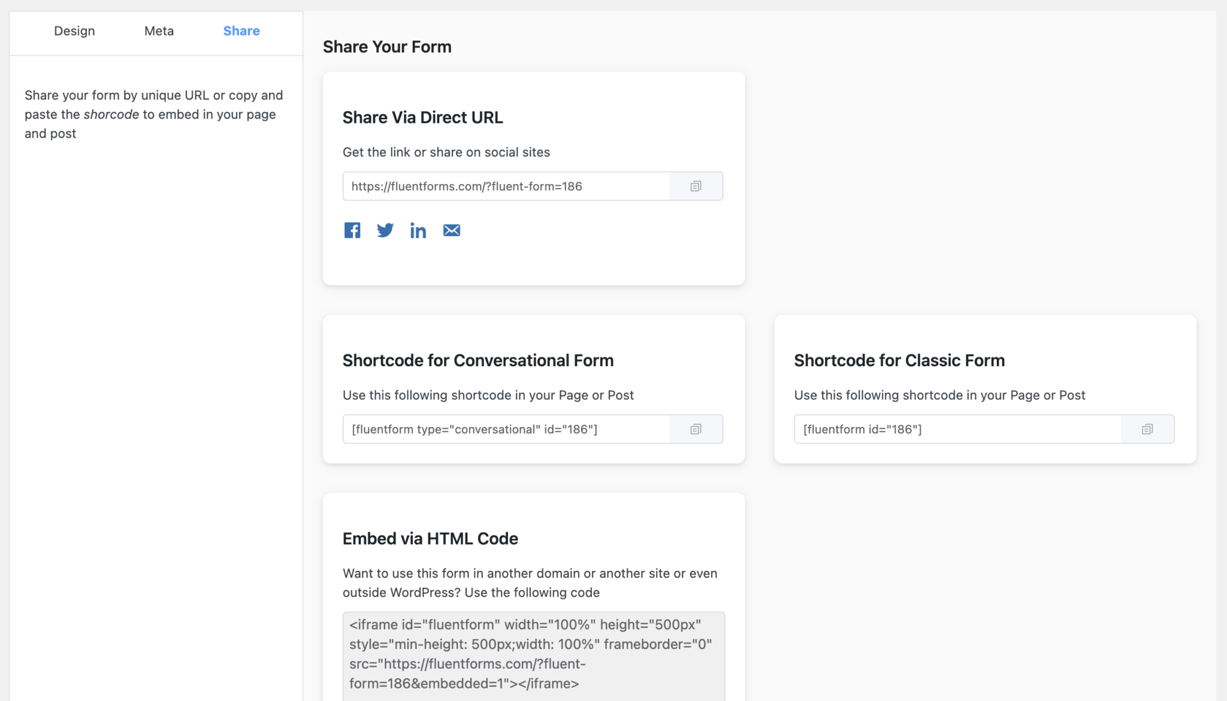This screenshot has width=1227, height=701.
Task: Select the iframe embed code block
Action: coord(533,653)
